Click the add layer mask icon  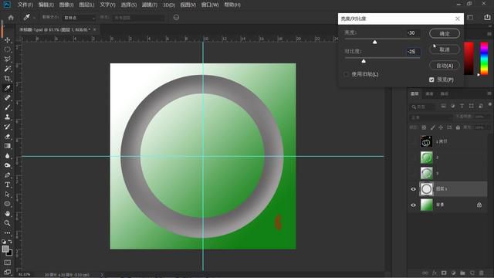(444, 273)
